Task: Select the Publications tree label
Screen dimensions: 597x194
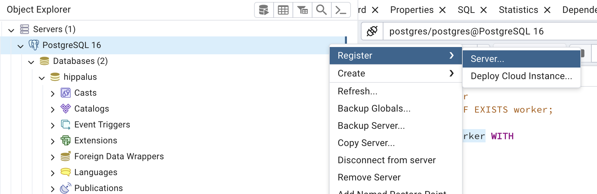Action: coord(99,188)
